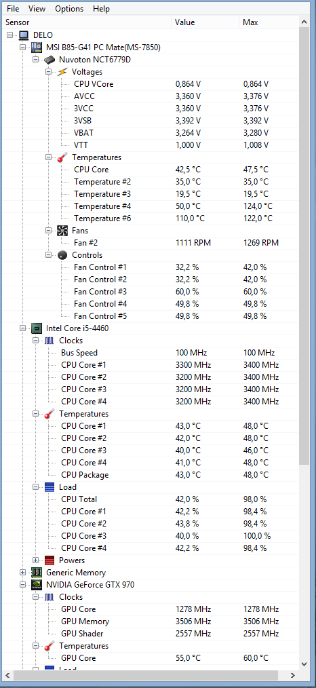The width and height of the screenshot is (316, 688).
Task: Open the Options menu
Action: pos(69,9)
